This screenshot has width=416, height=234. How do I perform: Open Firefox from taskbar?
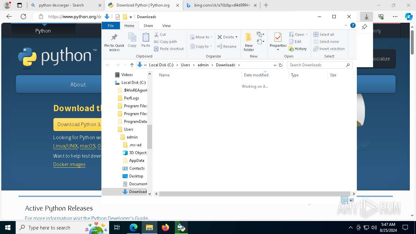165,227
